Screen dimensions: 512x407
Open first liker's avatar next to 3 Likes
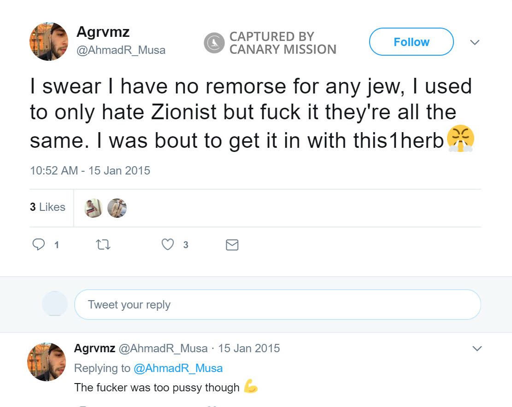click(94, 208)
